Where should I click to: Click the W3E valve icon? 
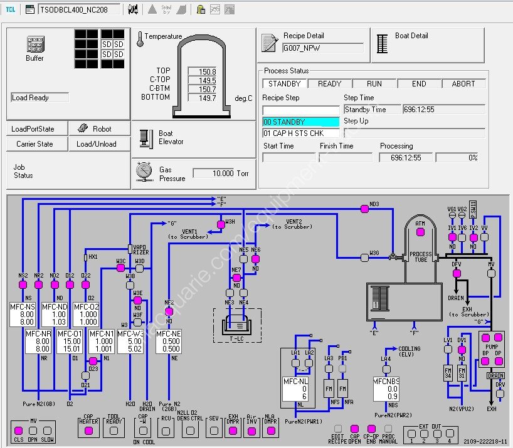click(x=138, y=300)
